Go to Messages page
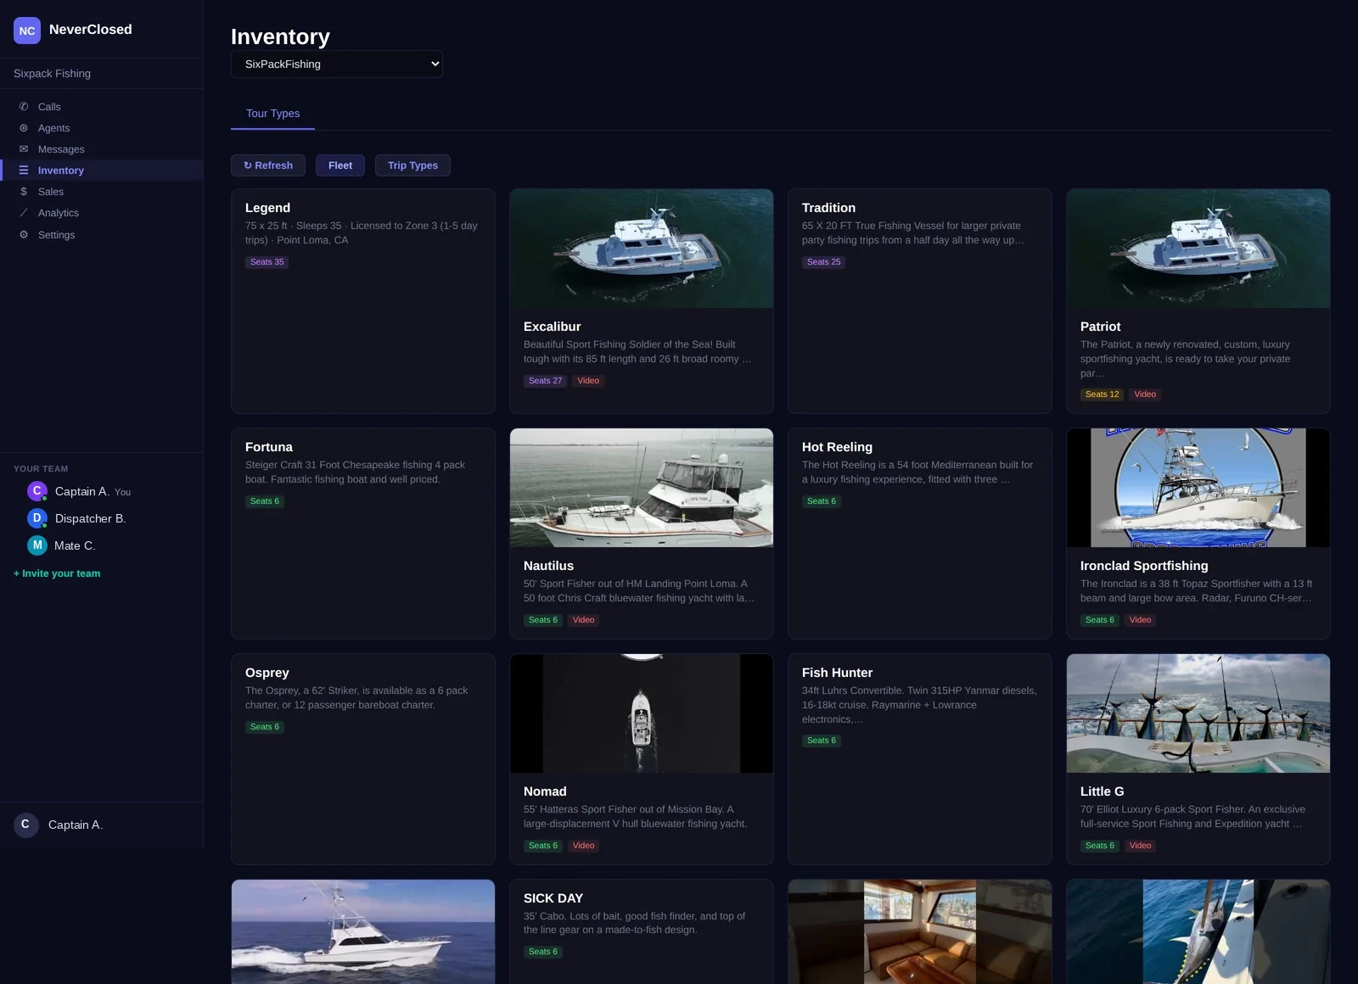 point(102,149)
